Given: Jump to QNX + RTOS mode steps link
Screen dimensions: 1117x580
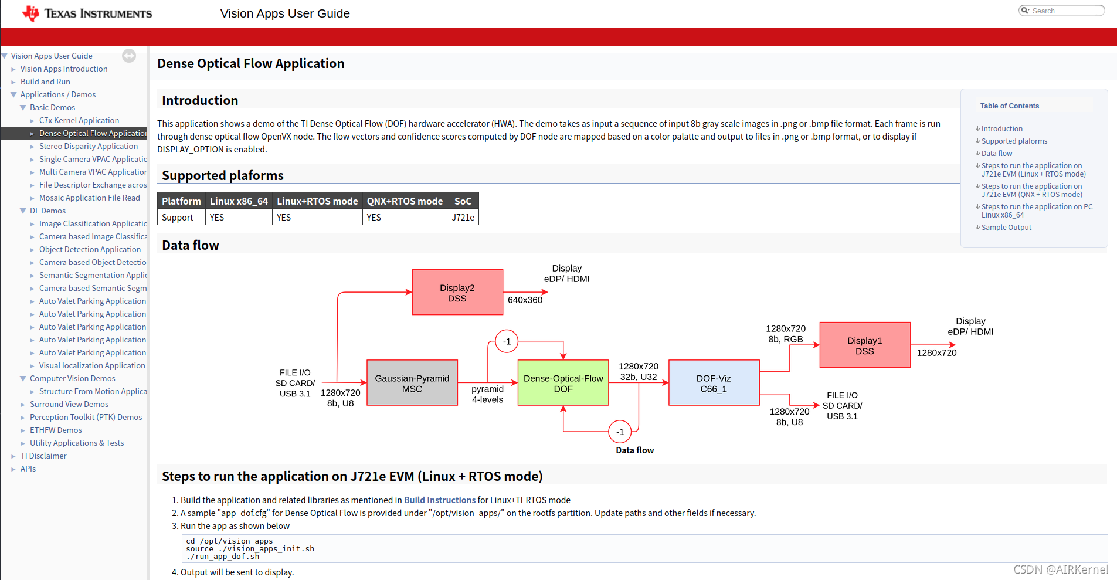Looking at the screenshot, I should (x=1032, y=191).
